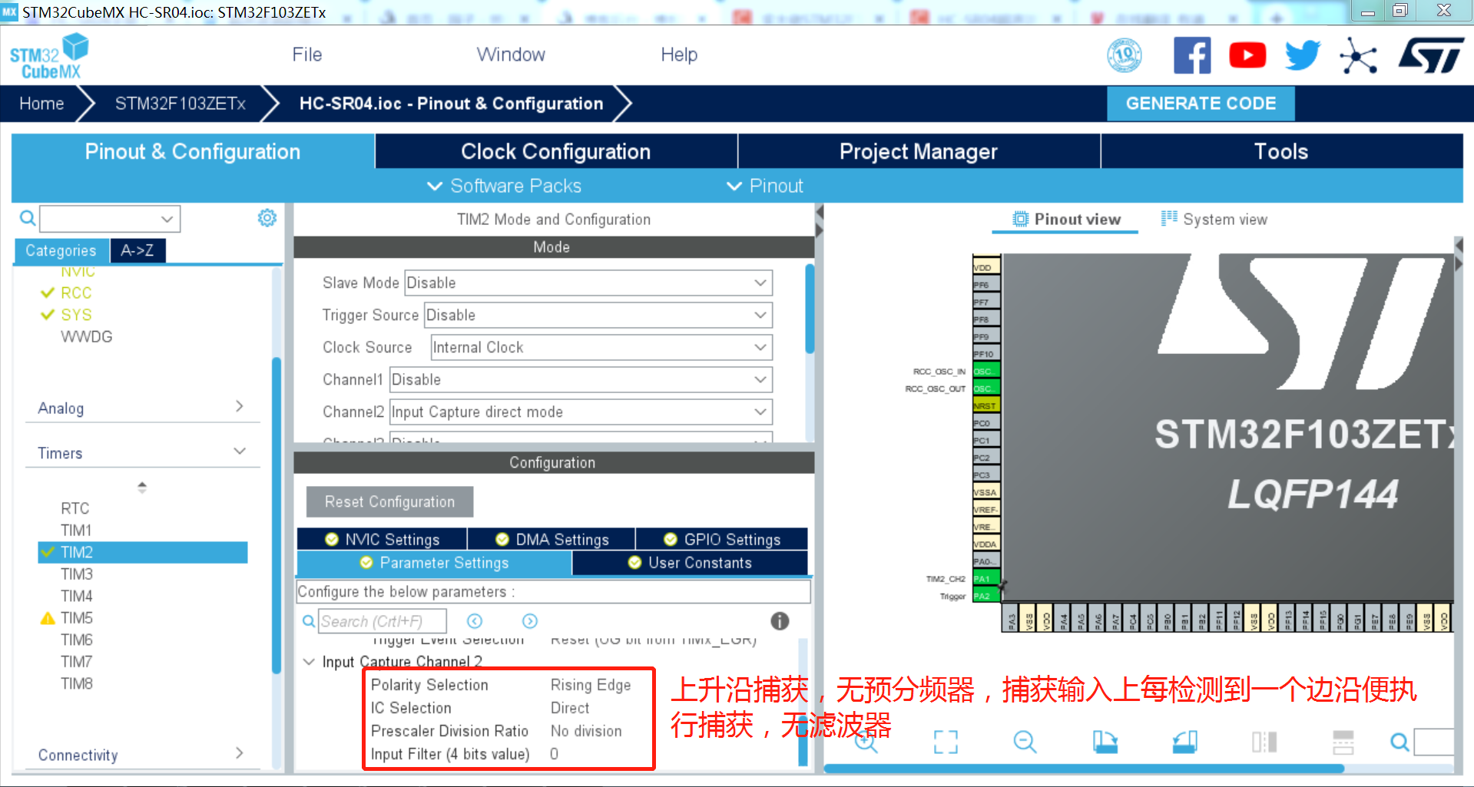Switch to the Tools tab
Image resolution: width=1474 pixels, height=787 pixels.
[x=1281, y=151]
